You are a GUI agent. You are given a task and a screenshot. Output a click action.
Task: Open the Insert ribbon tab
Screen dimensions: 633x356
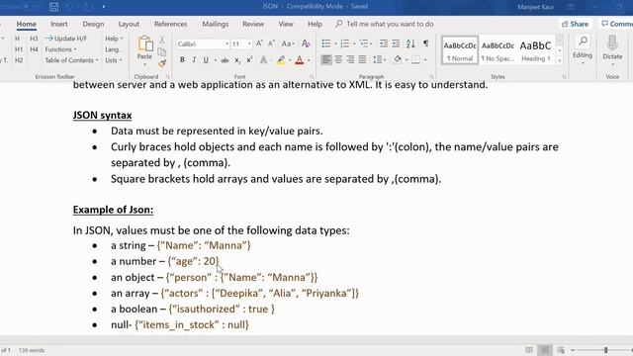point(59,24)
